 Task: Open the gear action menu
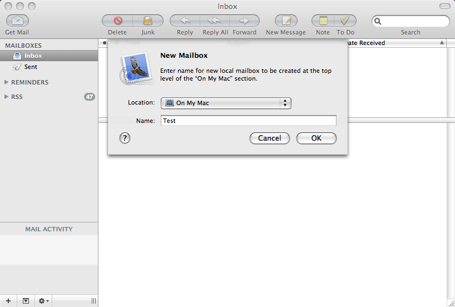pyautogui.click(x=43, y=301)
